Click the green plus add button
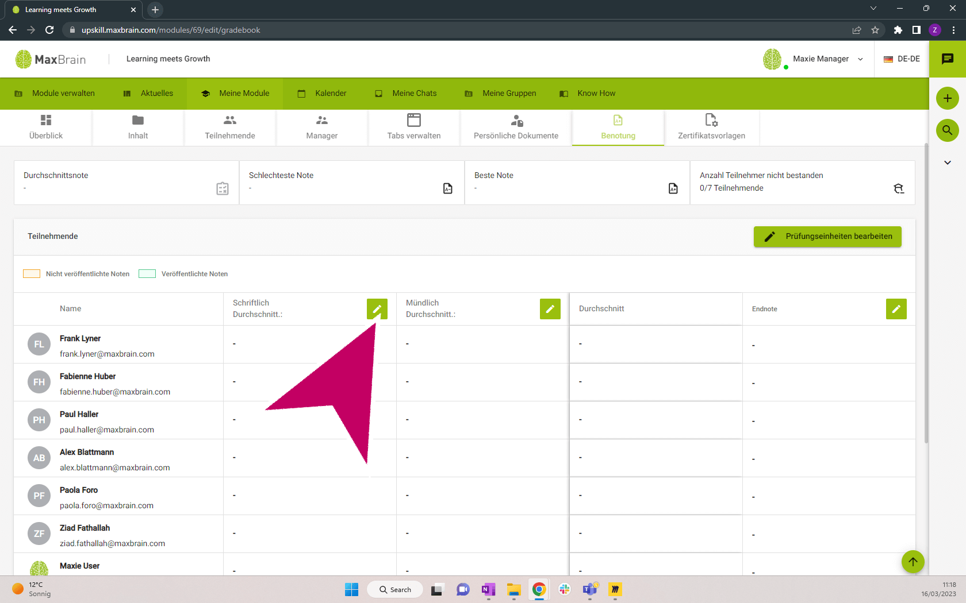This screenshot has height=603, width=966. (948, 98)
